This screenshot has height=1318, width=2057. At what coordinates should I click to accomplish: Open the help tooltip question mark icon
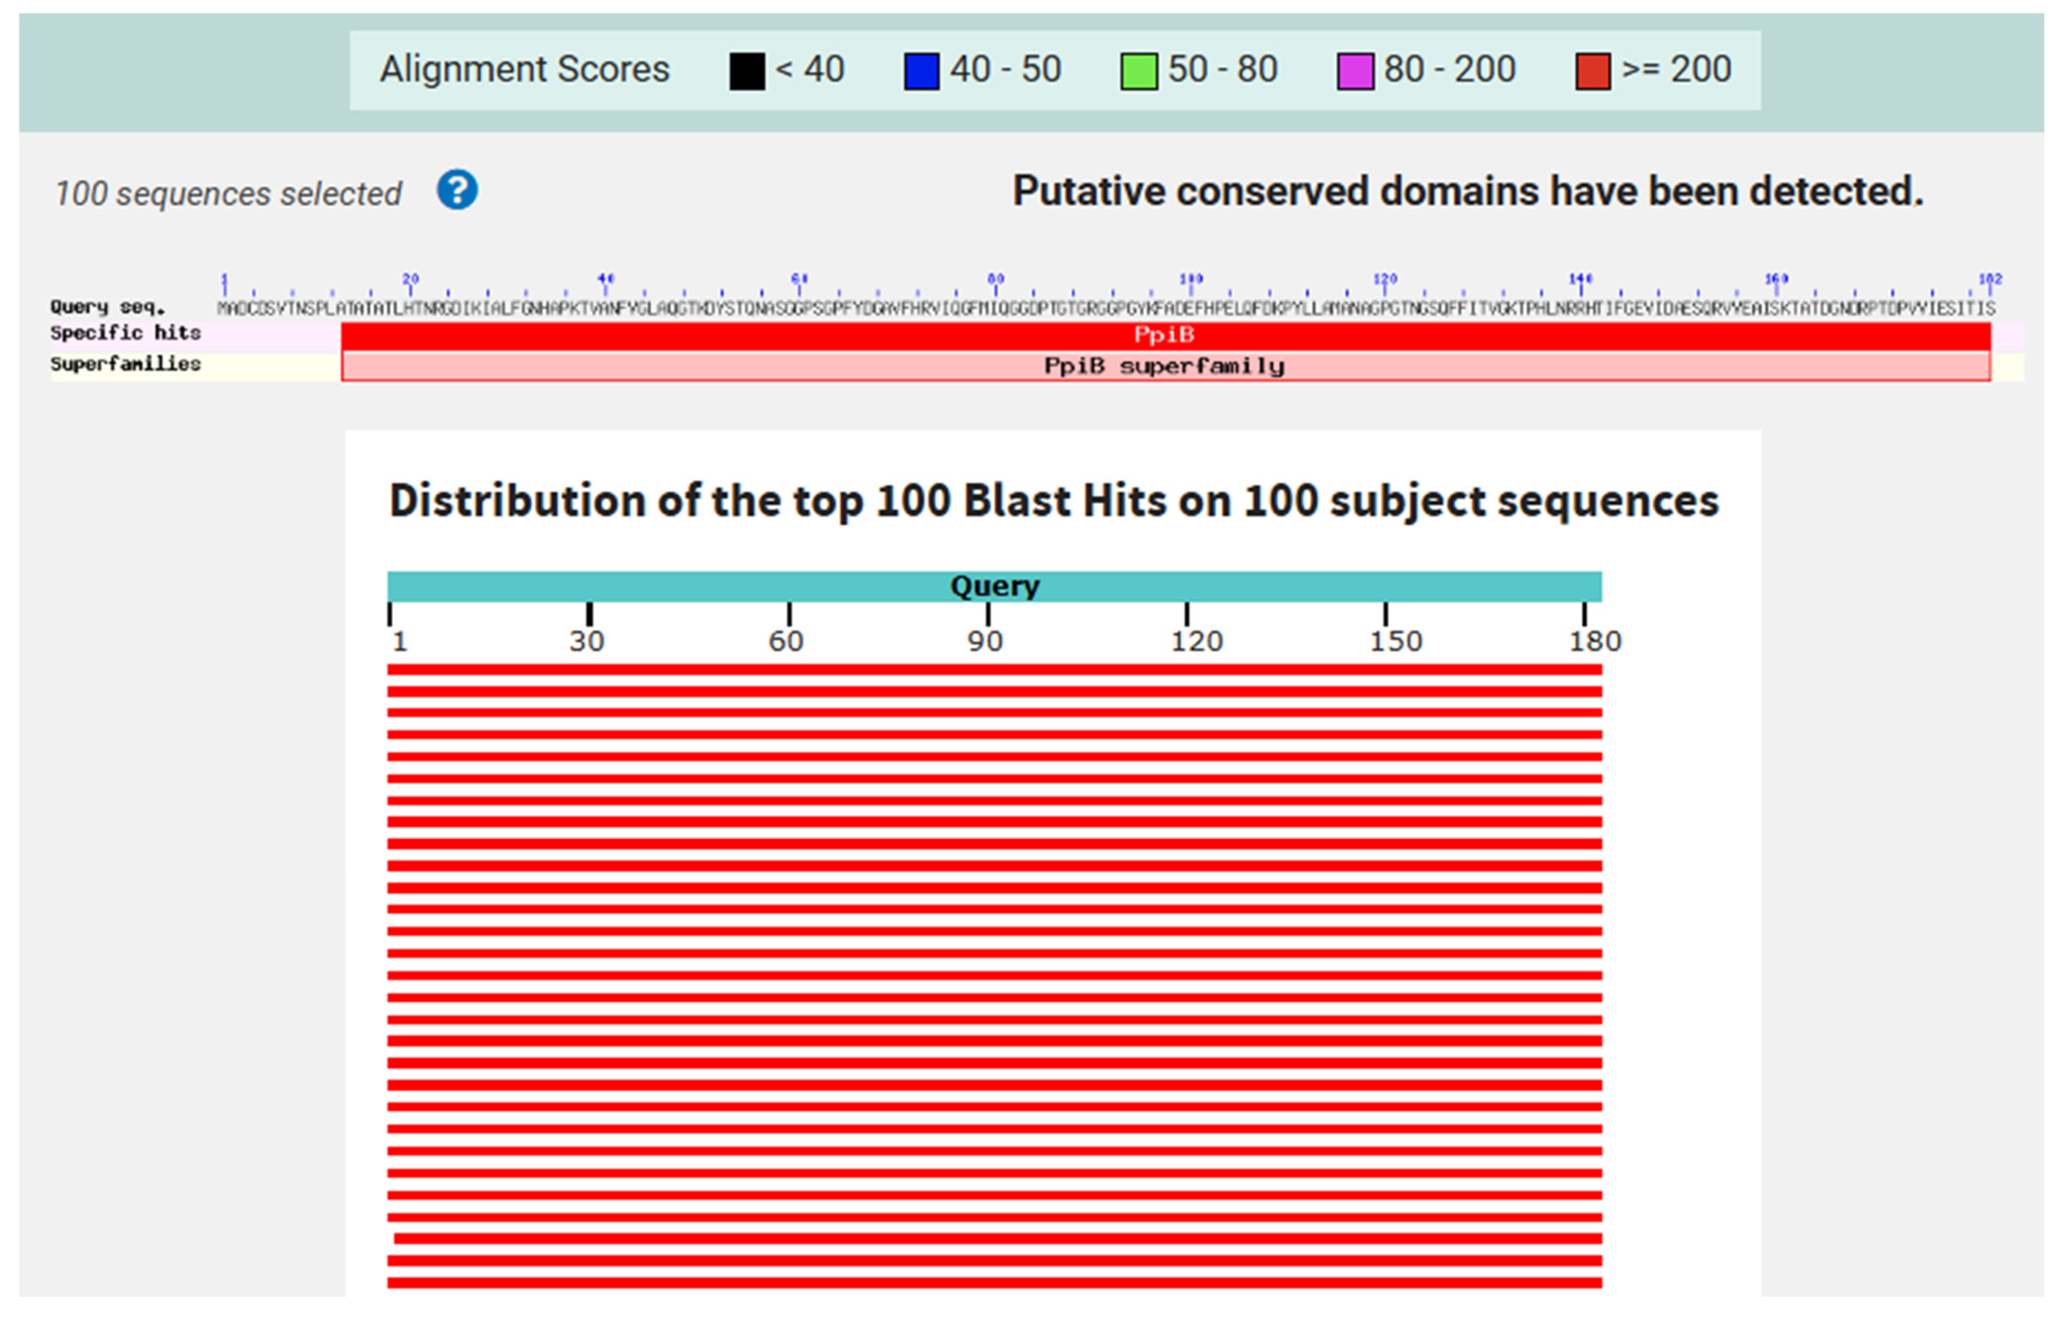pyautogui.click(x=458, y=191)
